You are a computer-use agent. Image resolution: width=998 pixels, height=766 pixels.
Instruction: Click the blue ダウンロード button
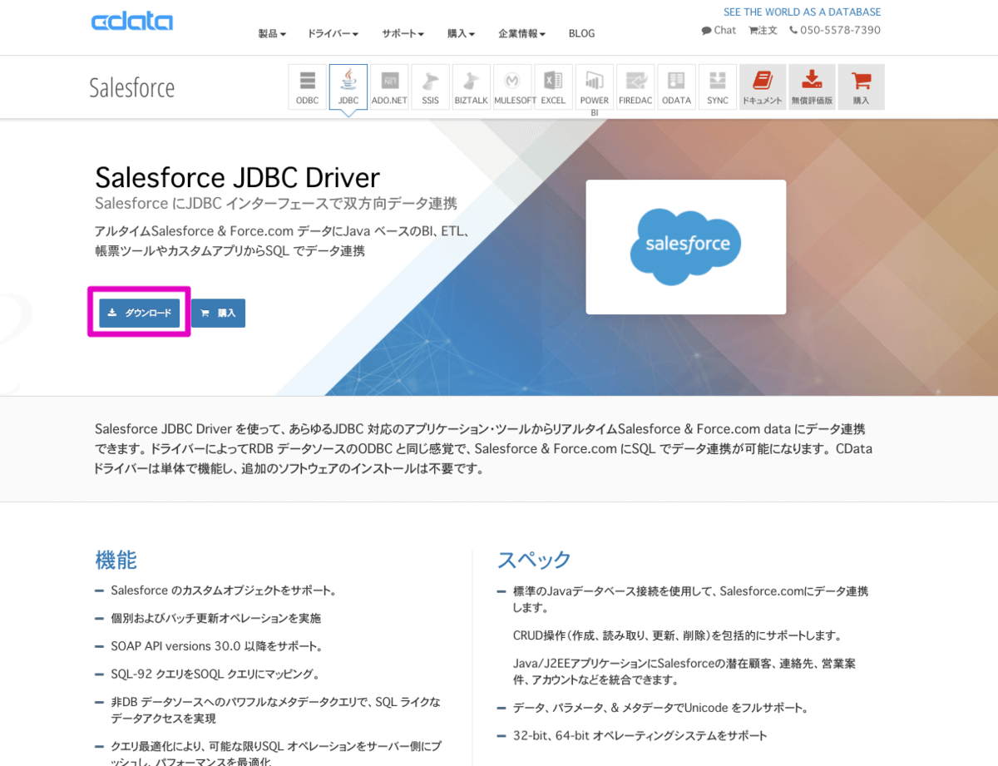pos(139,313)
